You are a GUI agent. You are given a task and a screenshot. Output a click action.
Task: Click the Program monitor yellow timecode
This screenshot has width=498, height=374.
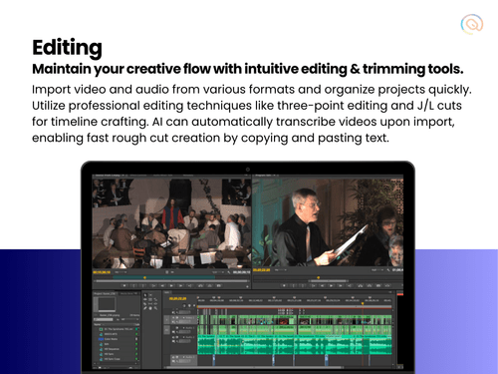tap(262, 270)
